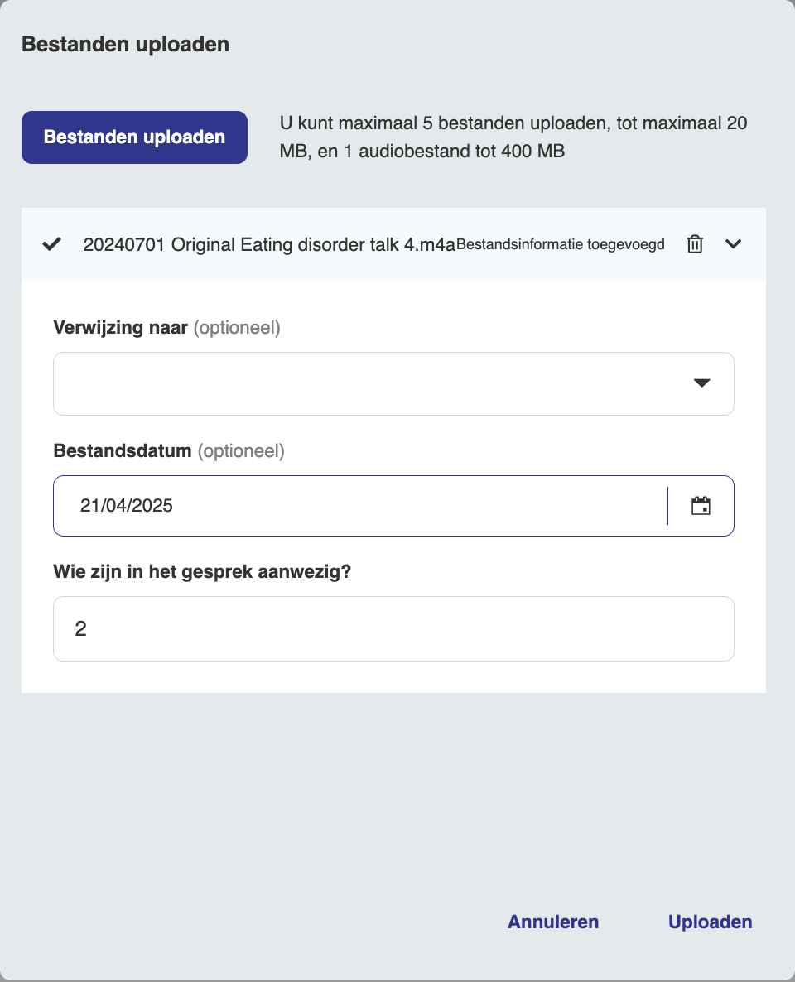Click the checkmark icon confirming file upload
795x982 pixels.
tap(51, 244)
